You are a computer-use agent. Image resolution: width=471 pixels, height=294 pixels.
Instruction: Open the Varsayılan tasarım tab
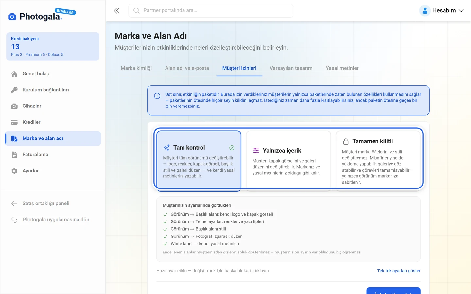click(291, 68)
